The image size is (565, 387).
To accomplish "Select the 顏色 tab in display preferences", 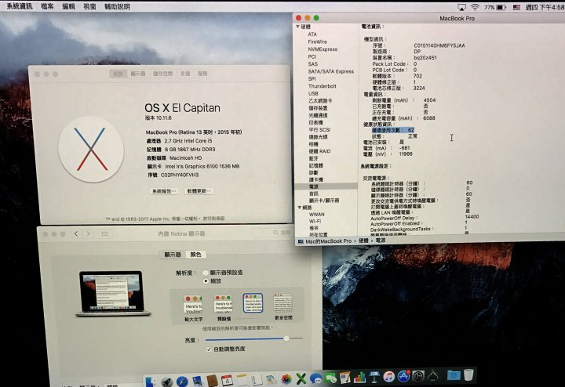I will tap(195, 255).
